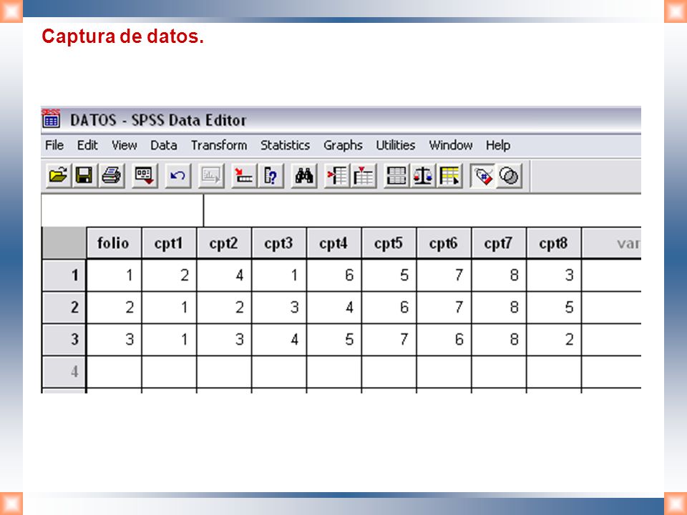Select the cpt5 column header

pos(389,243)
